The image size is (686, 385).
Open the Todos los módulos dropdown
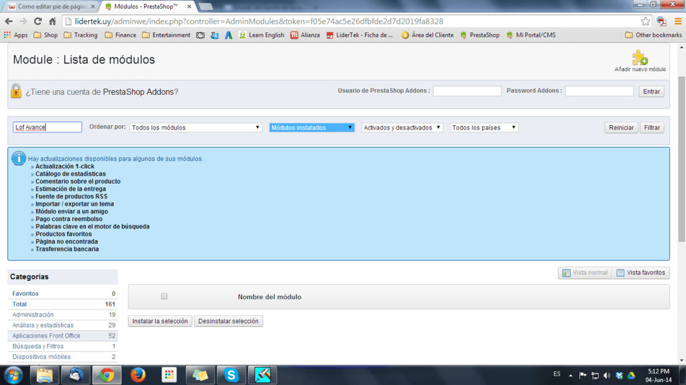pyautogui.click(x=196, y=128)
